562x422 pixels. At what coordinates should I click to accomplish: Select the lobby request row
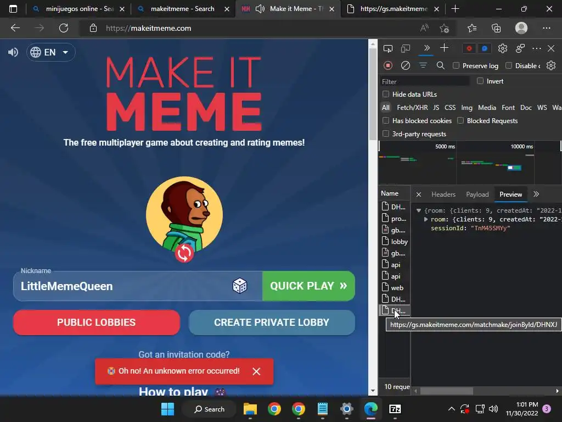[x=395, y=242]
